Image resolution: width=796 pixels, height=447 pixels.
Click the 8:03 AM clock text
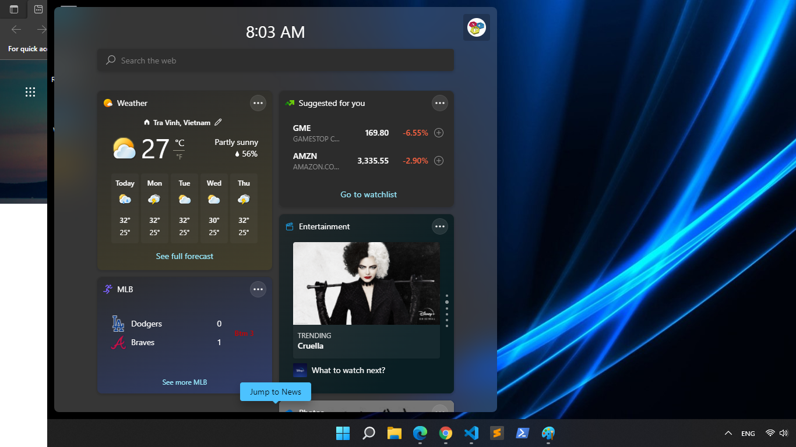pyautogui.click(x=276, y=32)
